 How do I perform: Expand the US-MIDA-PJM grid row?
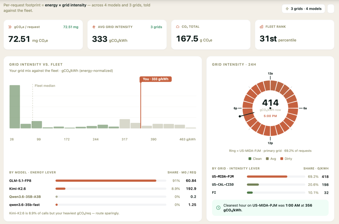[x=270, y=177]
